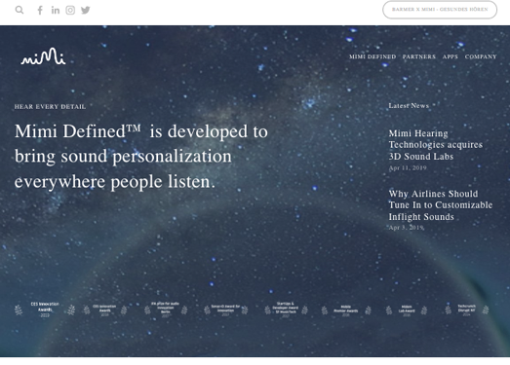Click the Mimi logo

(43, 56)
